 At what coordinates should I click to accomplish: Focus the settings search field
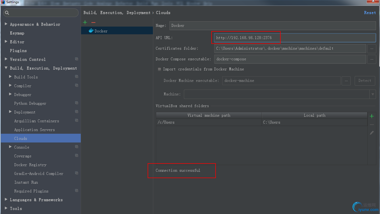point(41,13)
